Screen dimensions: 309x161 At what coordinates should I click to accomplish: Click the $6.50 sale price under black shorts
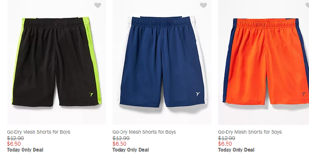[x=14, y=144]
